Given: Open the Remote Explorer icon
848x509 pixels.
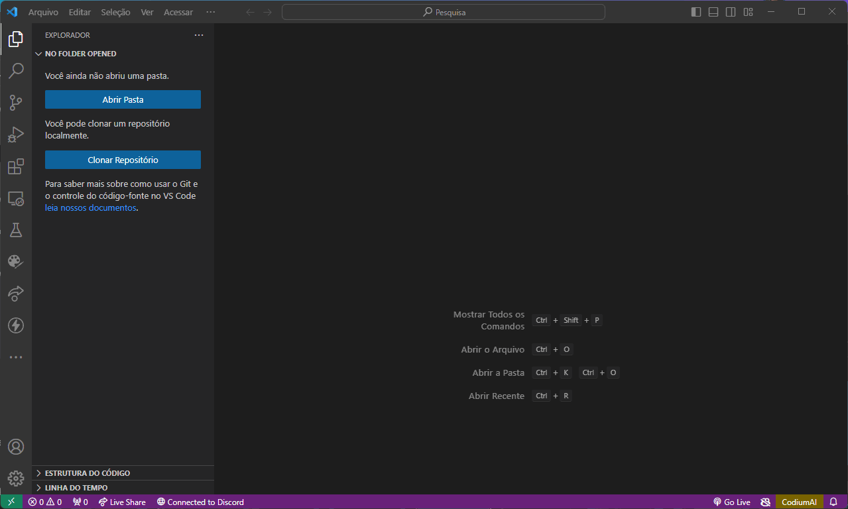Looking at the screenshot, I should click(x=16, y=198).
